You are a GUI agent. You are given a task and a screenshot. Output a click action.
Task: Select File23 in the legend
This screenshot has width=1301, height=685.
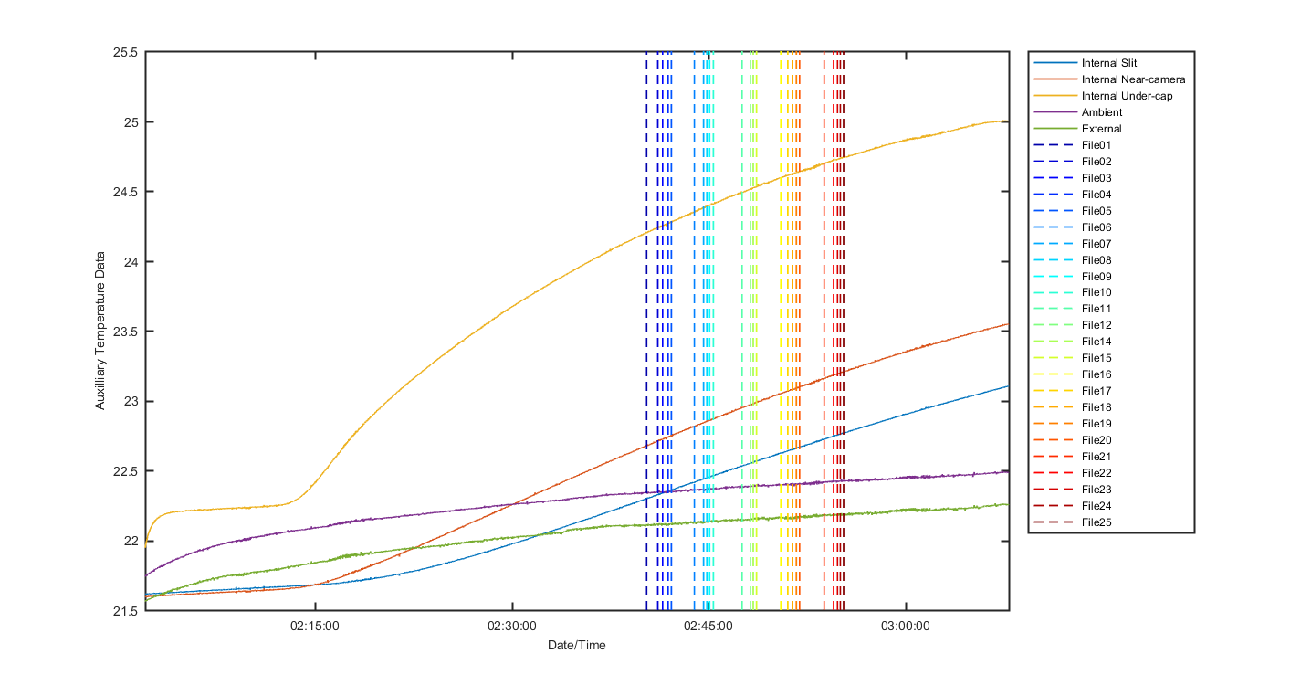pyautogui.click(x=1096, y=490)
